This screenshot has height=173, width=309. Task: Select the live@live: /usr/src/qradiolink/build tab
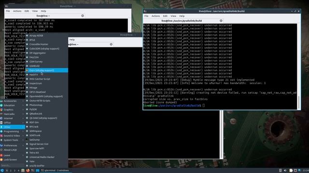point(183,21)
